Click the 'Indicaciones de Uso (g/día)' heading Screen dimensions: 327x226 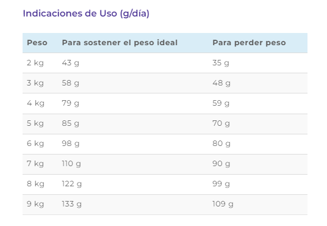coord(86,14)
